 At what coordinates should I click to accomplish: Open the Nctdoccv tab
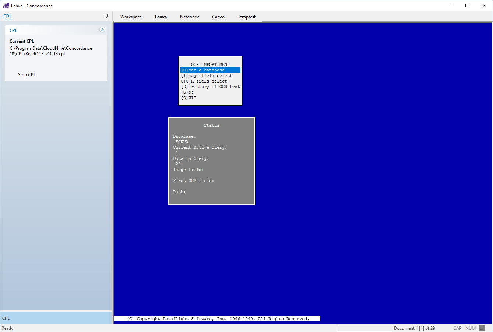[x=189, y=17]
